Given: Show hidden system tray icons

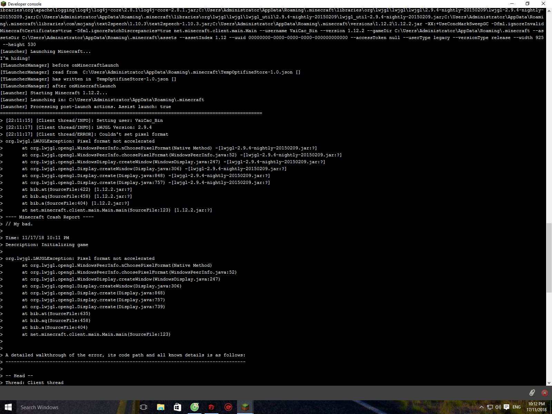Looking at the screenshot, I should 482,407.
